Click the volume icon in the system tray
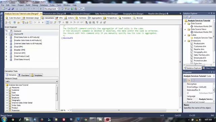 (x=200, y=120)
